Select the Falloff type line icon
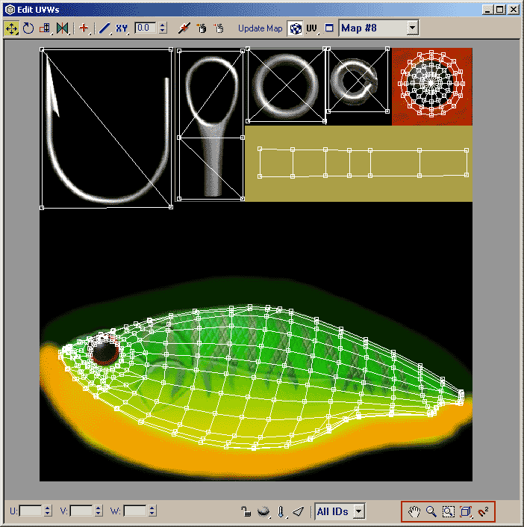Screen dimensions: 524x527 [x=105, y=28]
